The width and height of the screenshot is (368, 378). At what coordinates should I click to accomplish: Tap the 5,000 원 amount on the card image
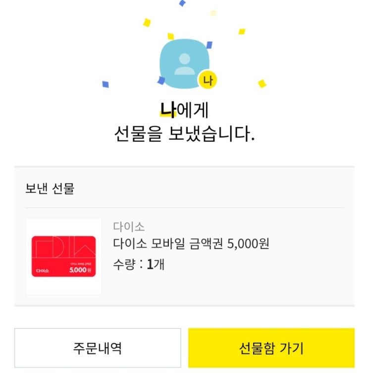[x=80, y=270]
